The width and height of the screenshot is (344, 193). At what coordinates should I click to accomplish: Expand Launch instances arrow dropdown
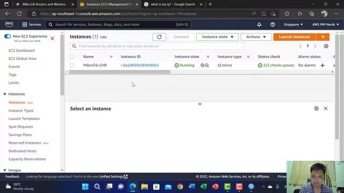pos(322,37)
